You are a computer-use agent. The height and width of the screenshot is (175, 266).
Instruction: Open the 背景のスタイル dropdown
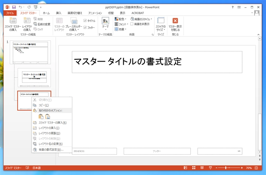141,19
